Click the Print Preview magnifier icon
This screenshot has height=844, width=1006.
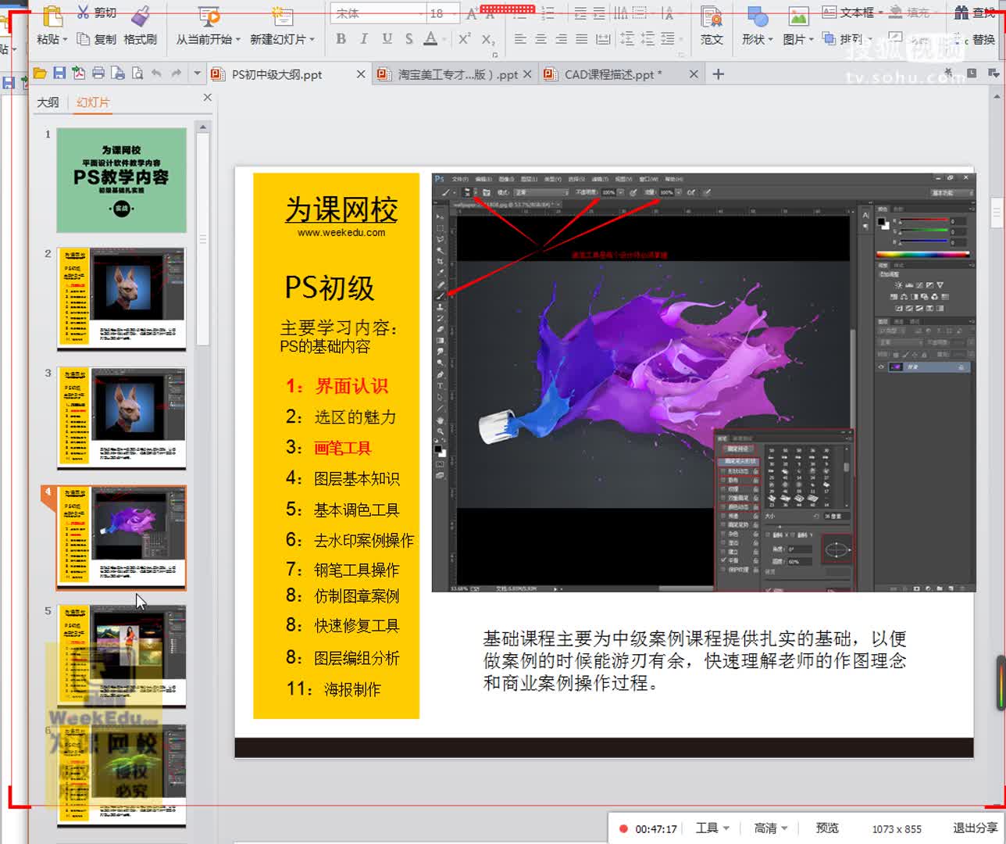137,73
